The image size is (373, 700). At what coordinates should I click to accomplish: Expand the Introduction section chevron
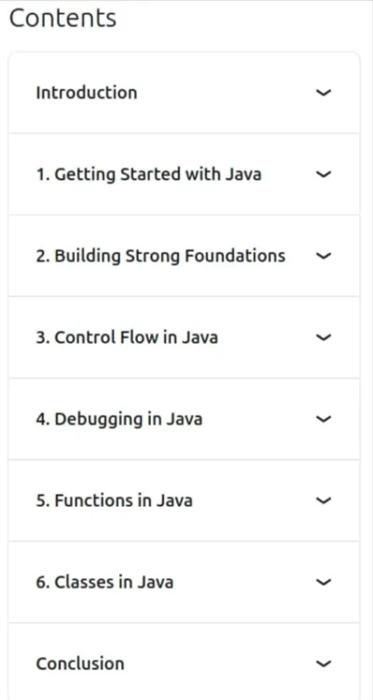(x=324, y=92)
